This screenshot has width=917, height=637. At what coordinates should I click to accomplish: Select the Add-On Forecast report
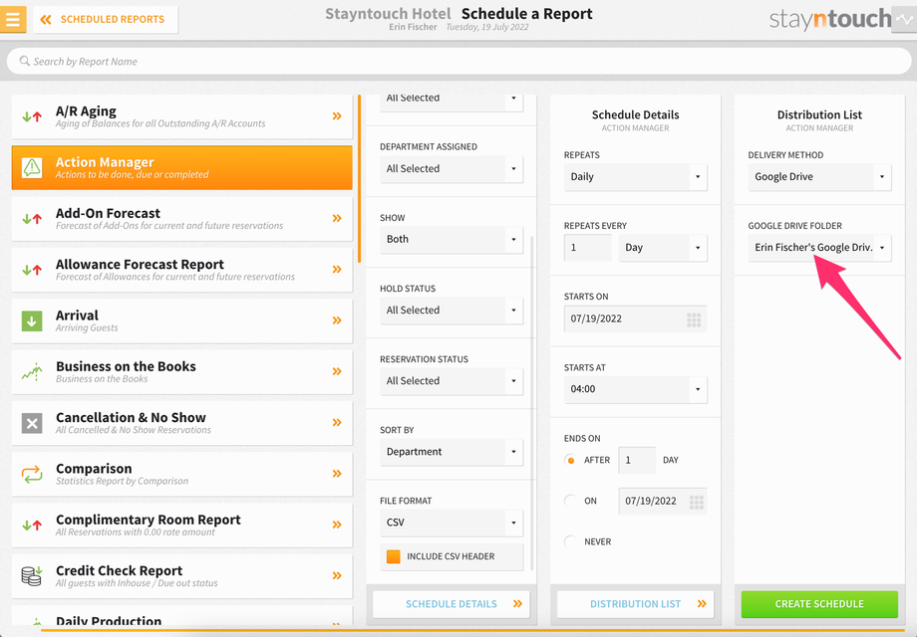tap(181, 218)
